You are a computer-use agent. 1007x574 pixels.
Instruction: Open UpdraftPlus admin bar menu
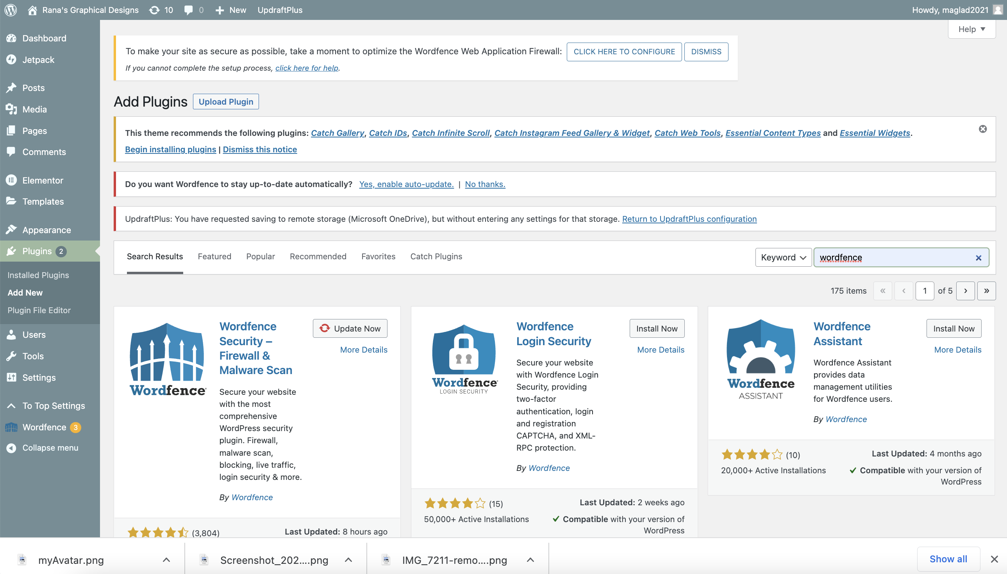pos(280,10)
